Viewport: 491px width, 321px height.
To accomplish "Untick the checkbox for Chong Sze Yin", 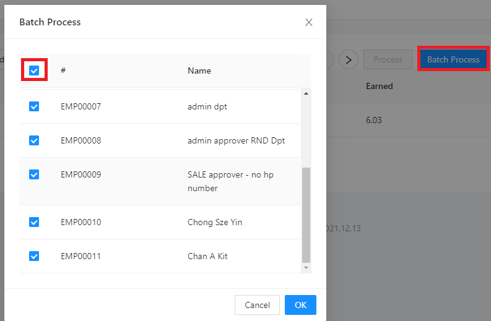I will tap(34, 222).
